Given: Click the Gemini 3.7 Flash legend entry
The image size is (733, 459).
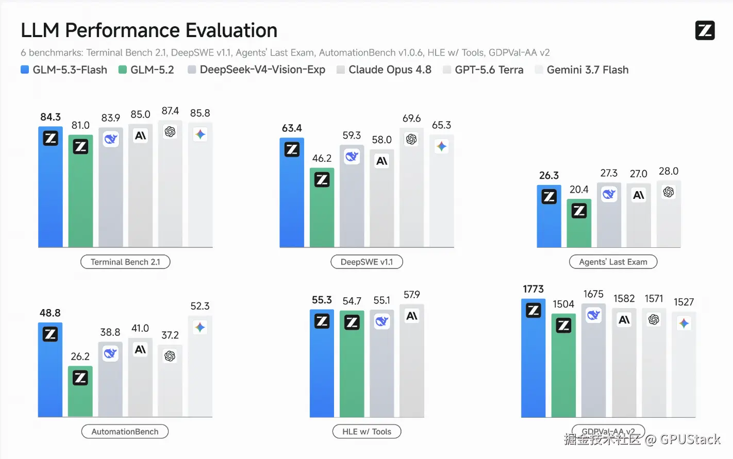Looking at the screenshot, I should pos(582,70).
